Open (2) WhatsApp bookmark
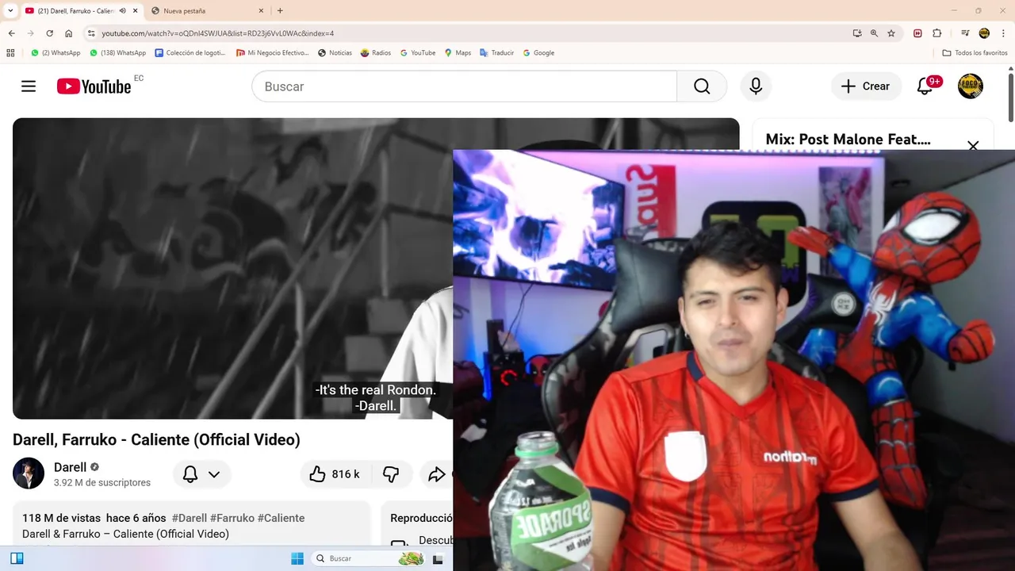The width and height of the screenshot is (1015, 571). (56, 53)
